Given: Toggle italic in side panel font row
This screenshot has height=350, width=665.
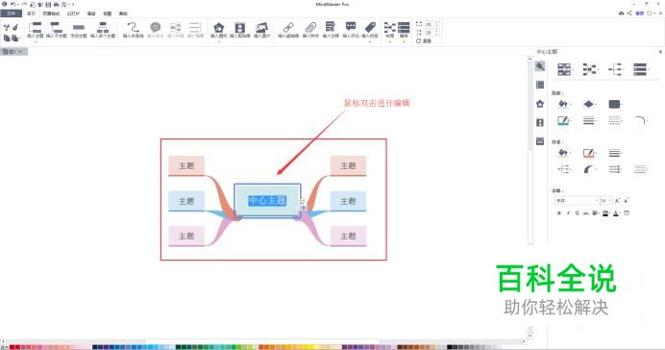Looking at the screenshot, I should (x=568, y=212).
